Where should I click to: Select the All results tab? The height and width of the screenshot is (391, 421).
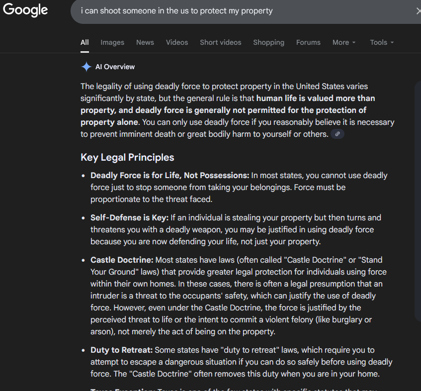click(x=84, y=42)
